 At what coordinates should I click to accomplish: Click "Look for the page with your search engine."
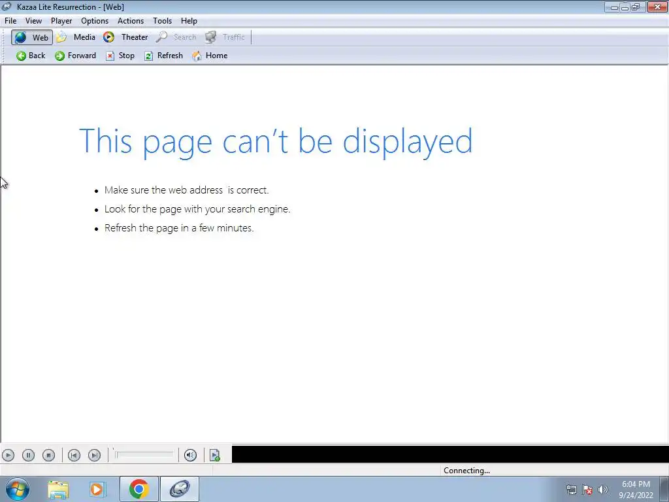tap(197, 209)
